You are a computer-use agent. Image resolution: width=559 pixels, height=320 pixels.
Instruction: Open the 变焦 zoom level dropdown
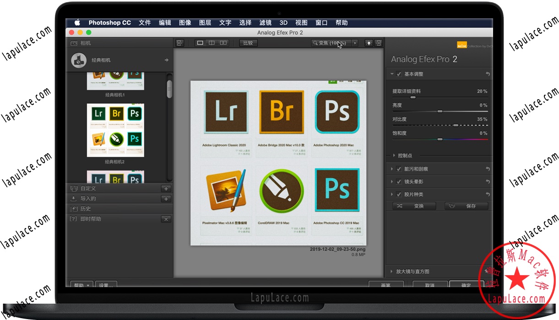coord(355,43)
